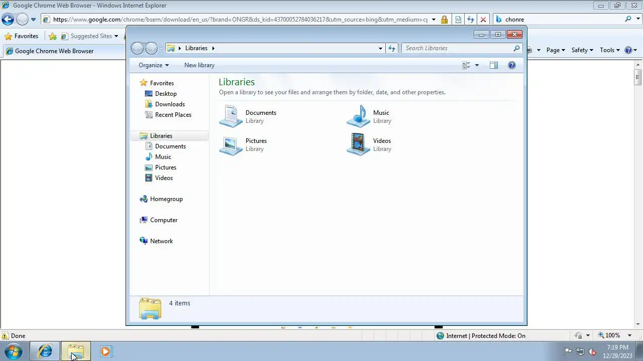Open the Windows Start button
Screen dimensions: 643x361
pos(14,351)
